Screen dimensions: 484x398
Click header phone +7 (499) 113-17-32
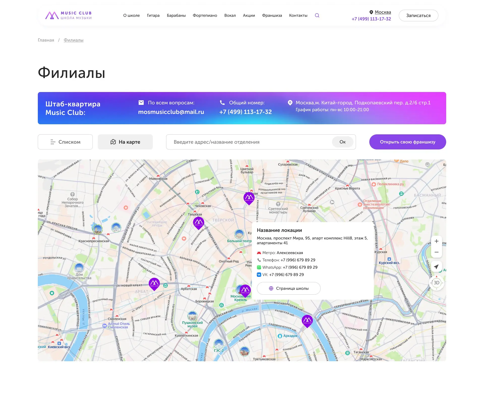pyautogui.click(x=371, y=19)
